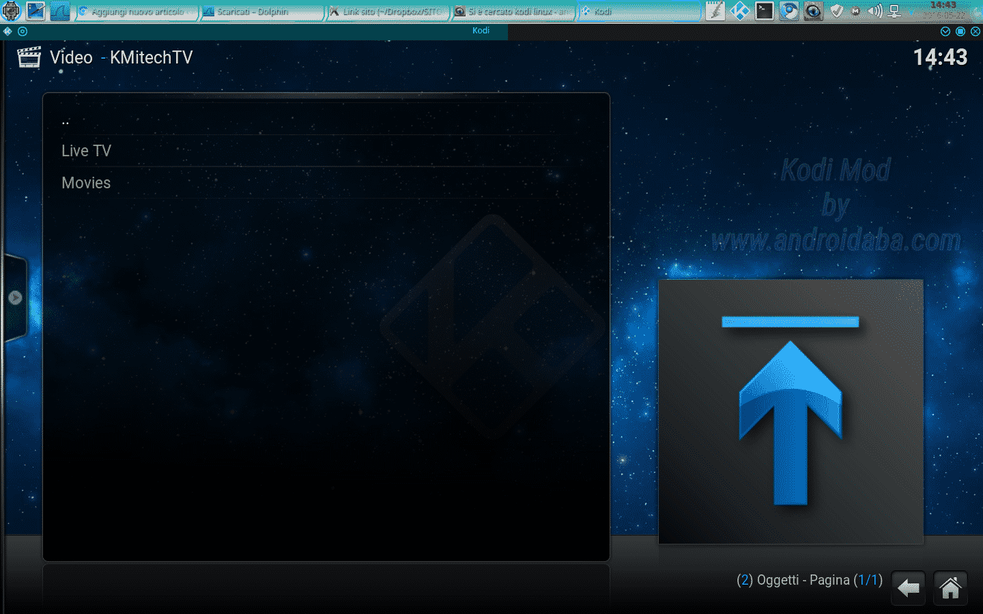Image resolution: width=983 pixels, height=614 pixels.
Task: Click the Kodi home button
Action: [x=950, y=587]
